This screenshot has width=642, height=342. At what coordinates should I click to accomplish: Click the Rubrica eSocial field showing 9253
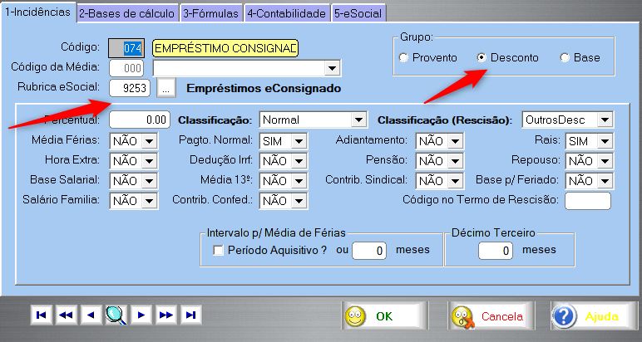[x=130, y=88]
